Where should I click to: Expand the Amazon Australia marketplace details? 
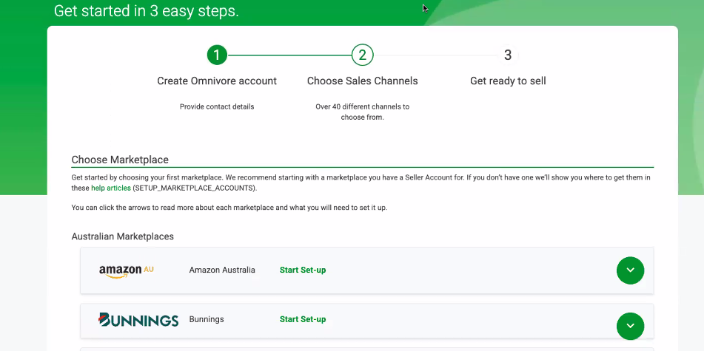click(x=630, y=270)
